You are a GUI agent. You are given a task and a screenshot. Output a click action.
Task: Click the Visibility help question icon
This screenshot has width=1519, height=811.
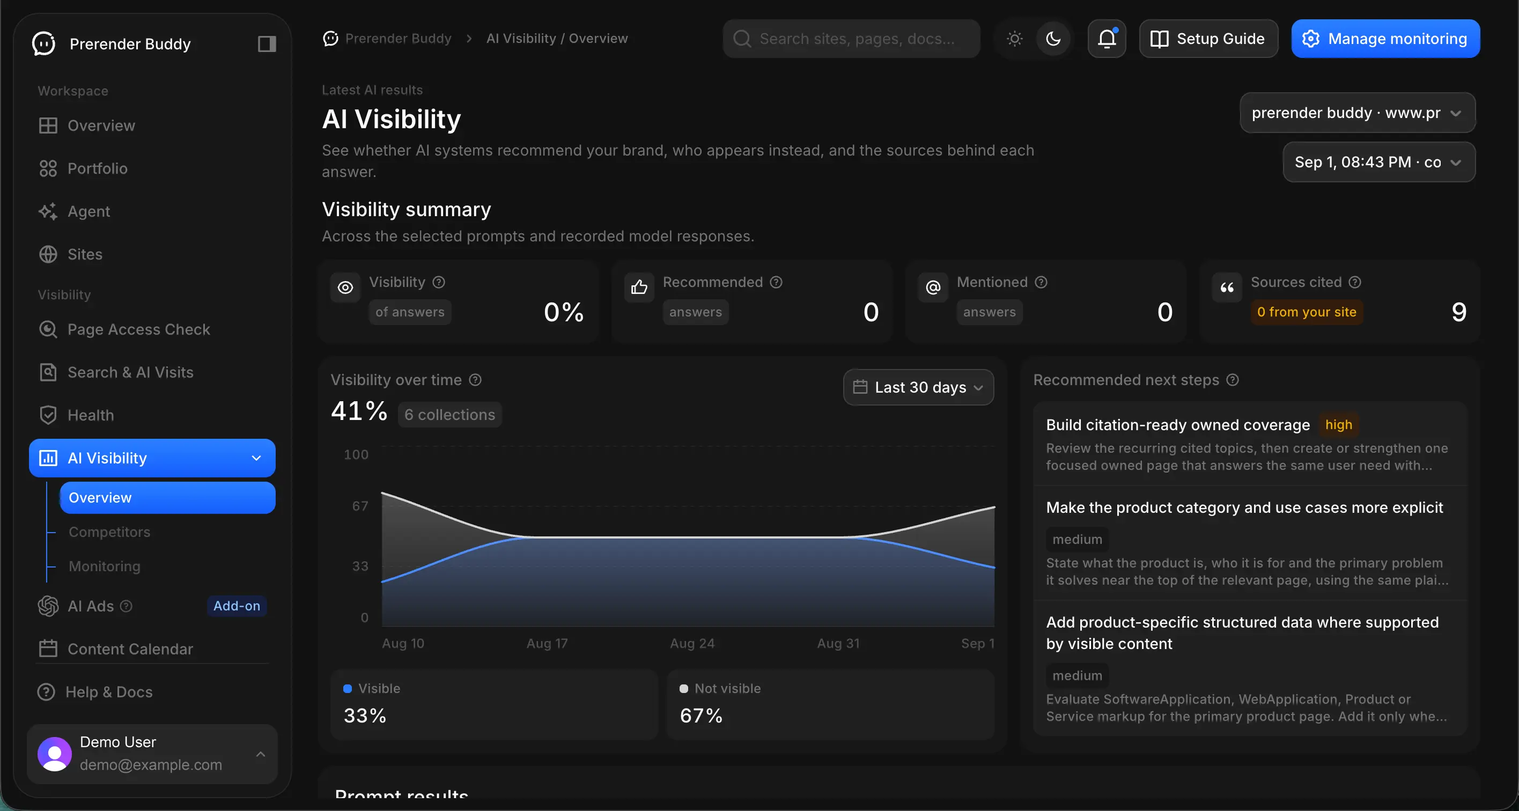pos(439,282)
